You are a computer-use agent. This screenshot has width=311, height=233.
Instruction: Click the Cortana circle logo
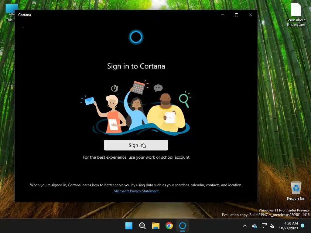[136, 37]
